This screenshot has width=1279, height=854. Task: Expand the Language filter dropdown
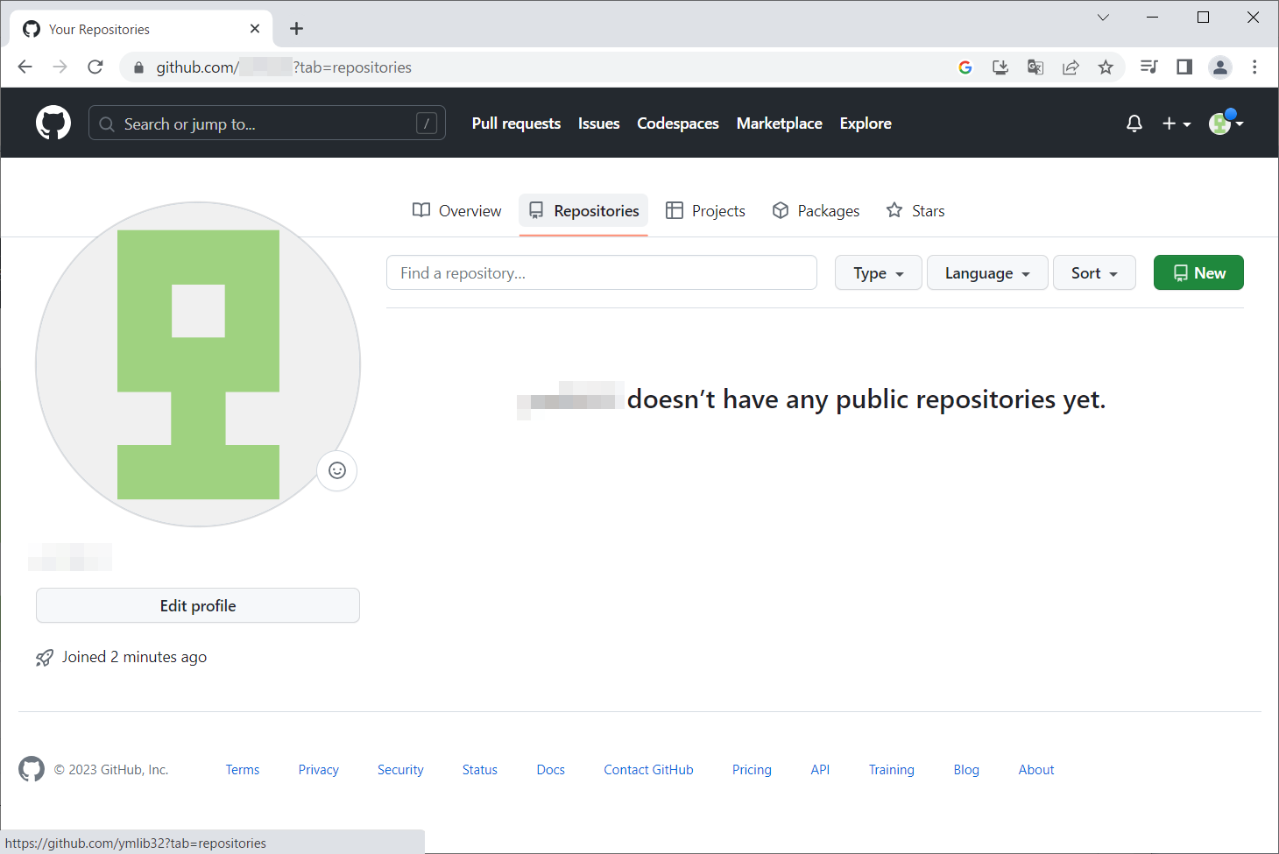click(987, 273)
